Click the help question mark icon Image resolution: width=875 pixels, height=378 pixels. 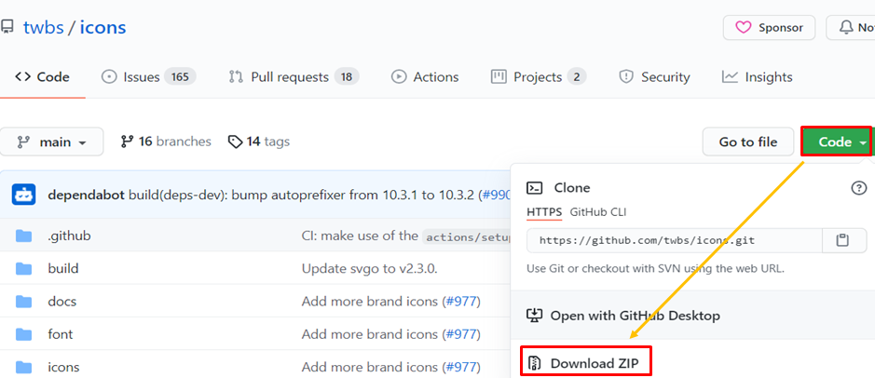click(x=859, y=188)
